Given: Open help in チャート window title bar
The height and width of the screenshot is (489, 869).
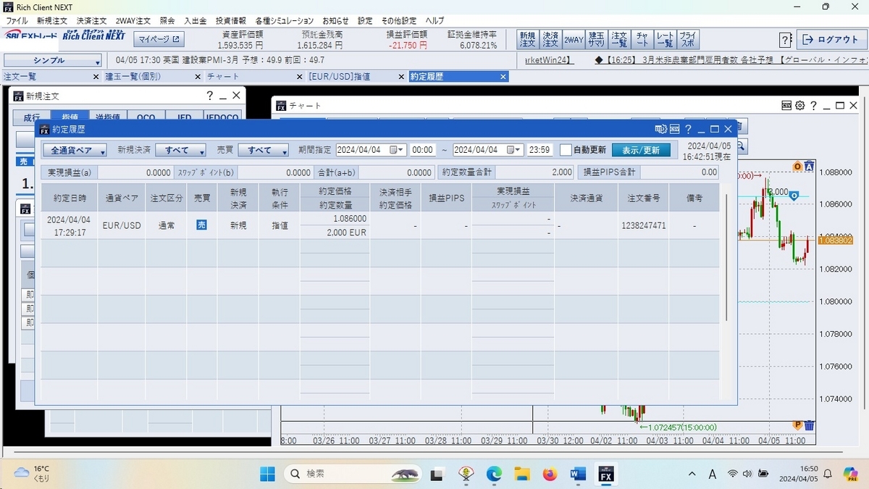Looking at the screenshot, I should pos(814,106).
